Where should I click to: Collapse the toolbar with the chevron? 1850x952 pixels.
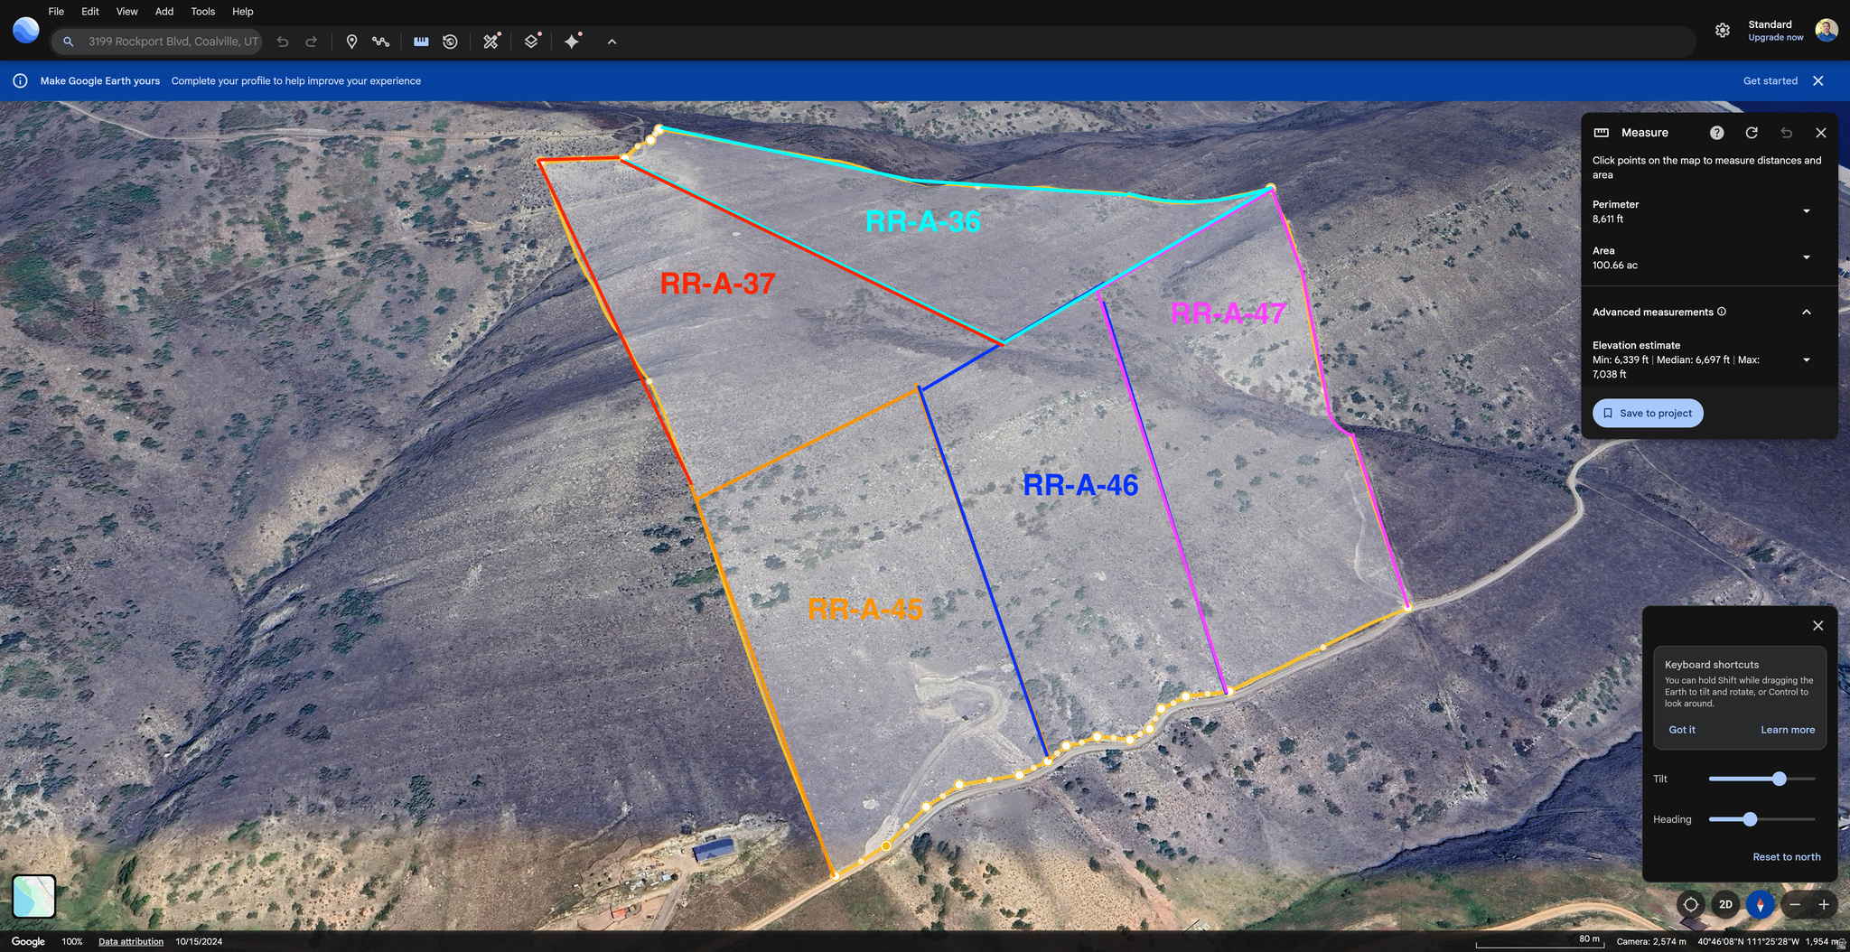pyautogui.click(x=612, y=42)
